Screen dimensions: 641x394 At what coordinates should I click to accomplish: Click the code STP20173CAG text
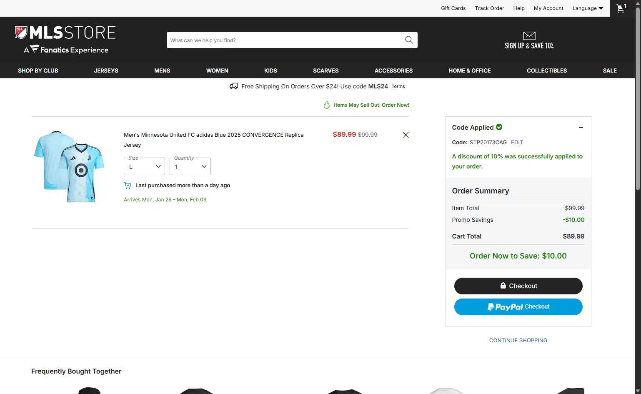coord(488,142)
